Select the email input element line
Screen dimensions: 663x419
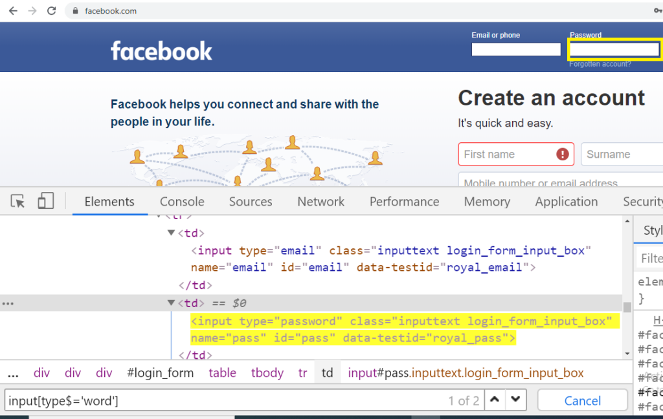point(390,259)
